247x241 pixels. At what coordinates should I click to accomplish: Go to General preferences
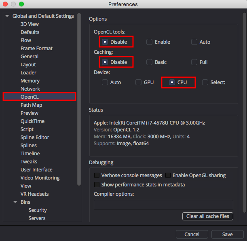(x=30, y=56)
